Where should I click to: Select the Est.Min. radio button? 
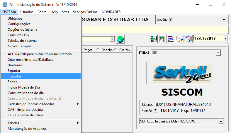(116, 50)
